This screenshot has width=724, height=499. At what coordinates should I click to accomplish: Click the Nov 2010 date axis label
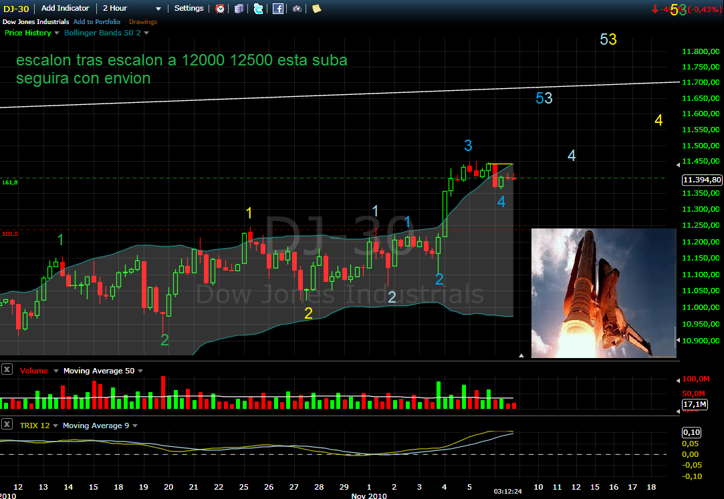pyautogui.click(x=369, y=496)
